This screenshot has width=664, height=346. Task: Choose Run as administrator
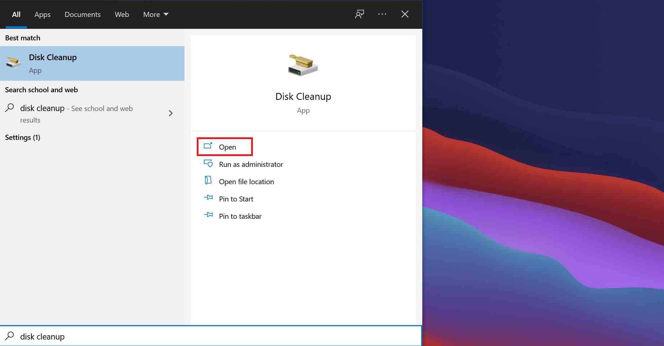(x=251, y=164)
